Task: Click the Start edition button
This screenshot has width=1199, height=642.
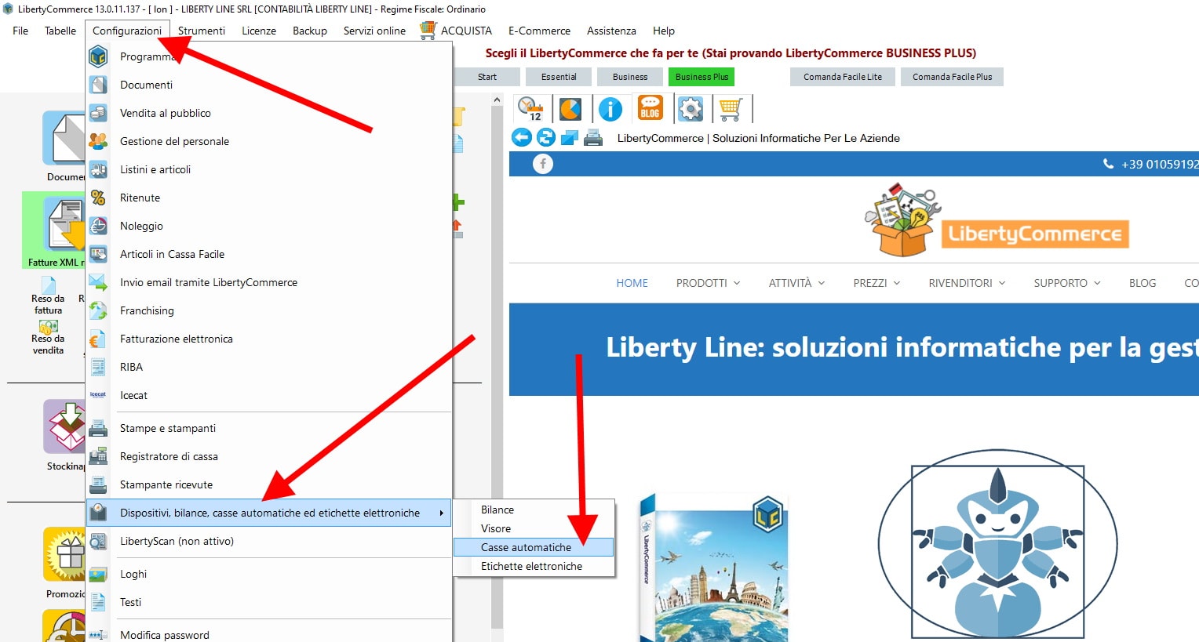Action: pyautogui.click(x=487, y=77)
